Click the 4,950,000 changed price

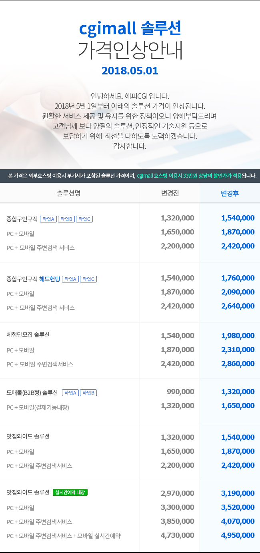click(x=238, y=535)
